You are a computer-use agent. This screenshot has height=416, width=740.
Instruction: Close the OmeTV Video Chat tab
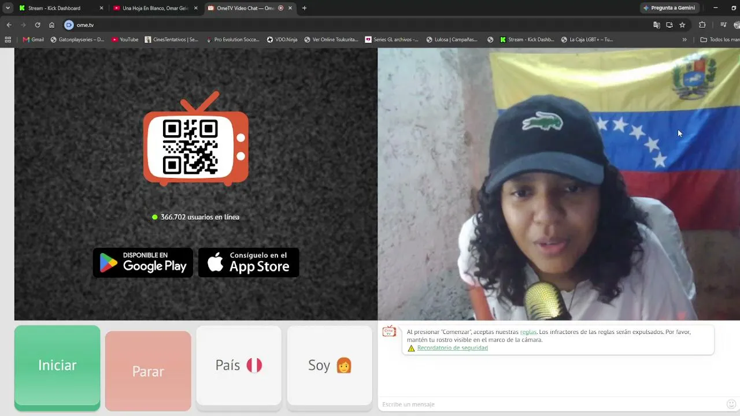coord(290,8)
